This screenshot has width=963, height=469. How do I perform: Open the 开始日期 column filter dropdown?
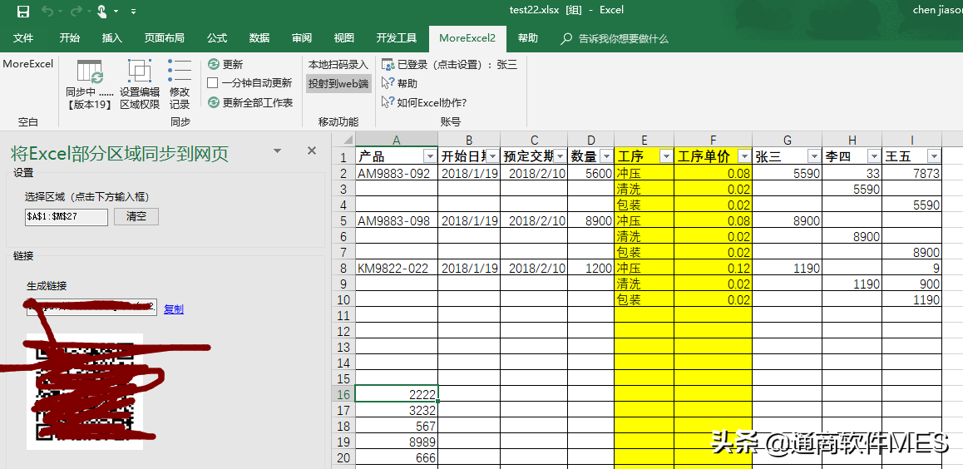pos(492,156)
